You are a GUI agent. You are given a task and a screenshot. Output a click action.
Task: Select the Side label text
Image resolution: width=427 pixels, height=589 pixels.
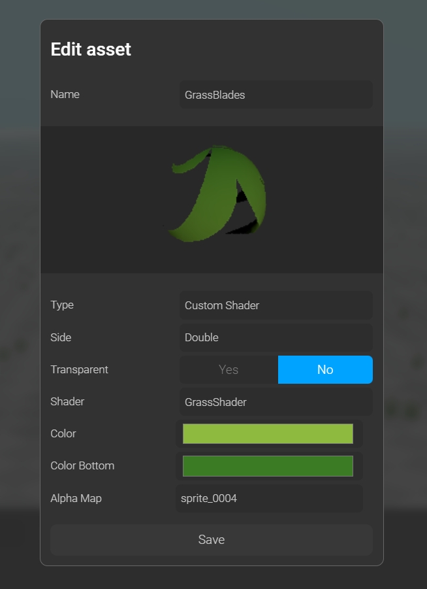(61, 337)
